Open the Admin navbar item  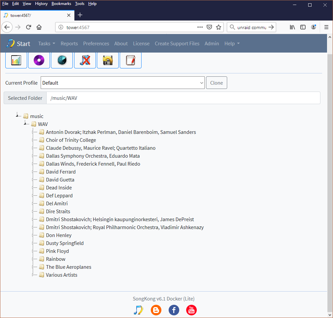point(212,44)
